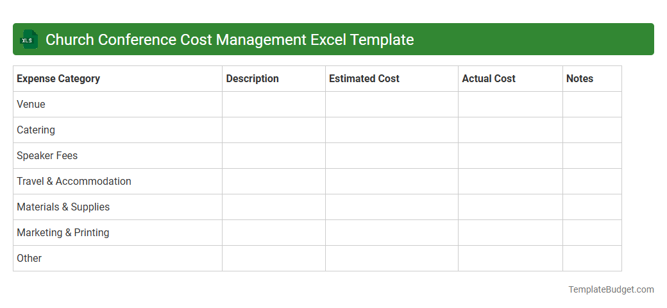Click the Estimated Cost cell in Other row
The width and height of the screenshot is (667, 308).
392,258
